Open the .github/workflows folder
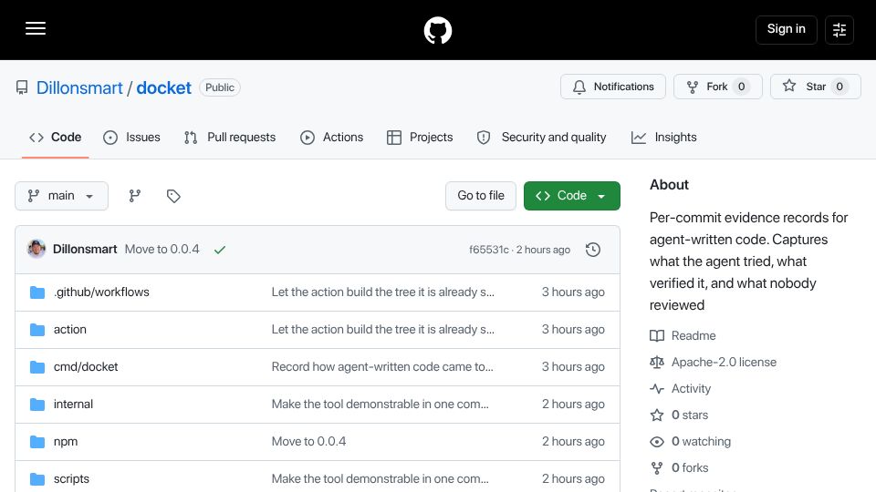The image size is (876, 492). (101, 292)
